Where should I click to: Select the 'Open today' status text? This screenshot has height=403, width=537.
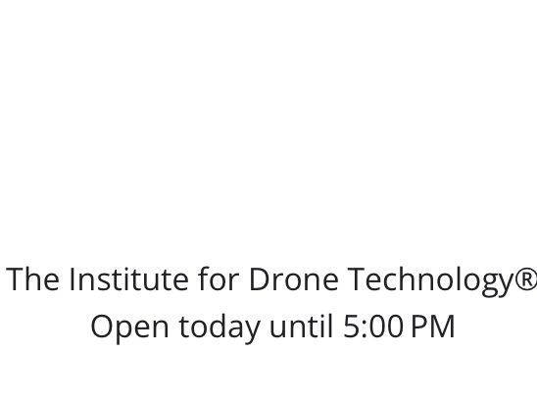tap(175, 328)
